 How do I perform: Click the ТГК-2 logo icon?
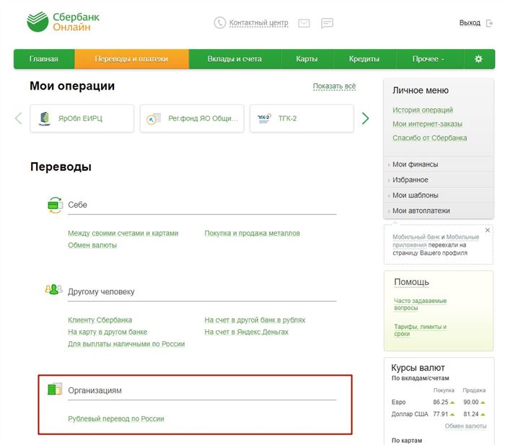click(x=264, y=118)
